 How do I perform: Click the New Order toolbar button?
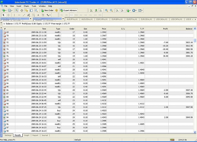click(47, 10)
